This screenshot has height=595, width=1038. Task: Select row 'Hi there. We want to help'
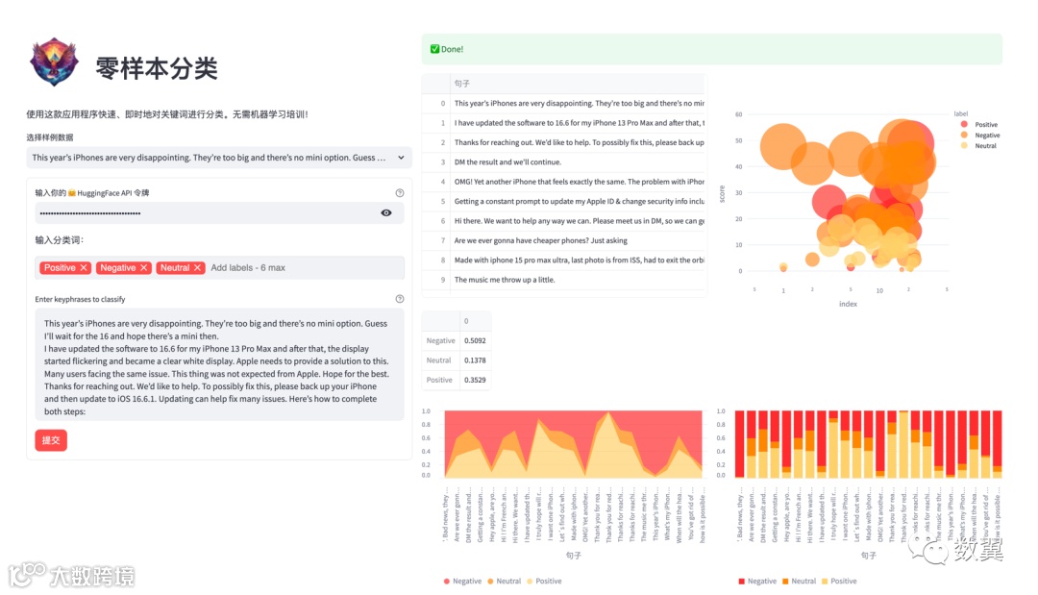point(564,221)
